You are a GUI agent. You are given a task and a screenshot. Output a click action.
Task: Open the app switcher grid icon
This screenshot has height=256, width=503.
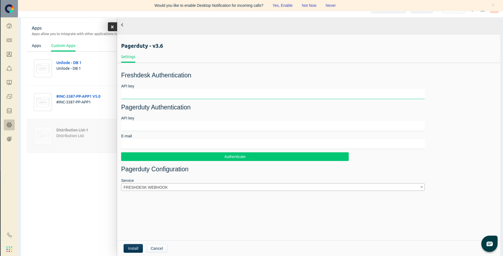click(x=9, y=249)
